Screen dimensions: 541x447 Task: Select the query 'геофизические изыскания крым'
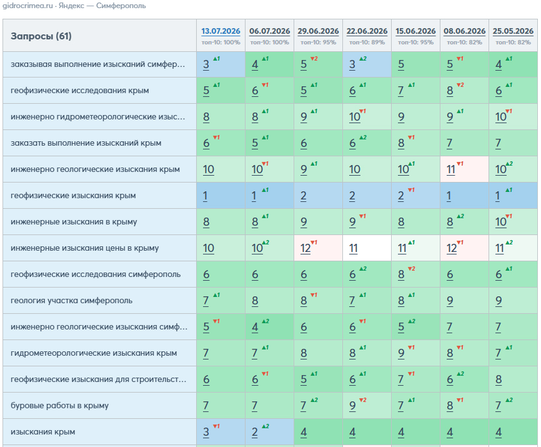tap(73, 196)
